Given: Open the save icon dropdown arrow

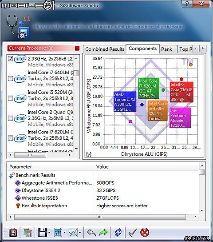Looking at the screenshot, I should pos(49,232).
